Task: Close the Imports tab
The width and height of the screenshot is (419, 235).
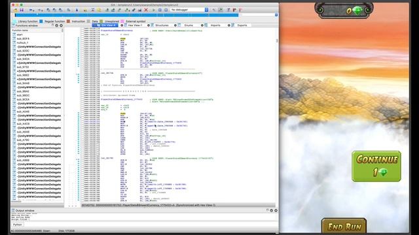Action: pos(202,25)
